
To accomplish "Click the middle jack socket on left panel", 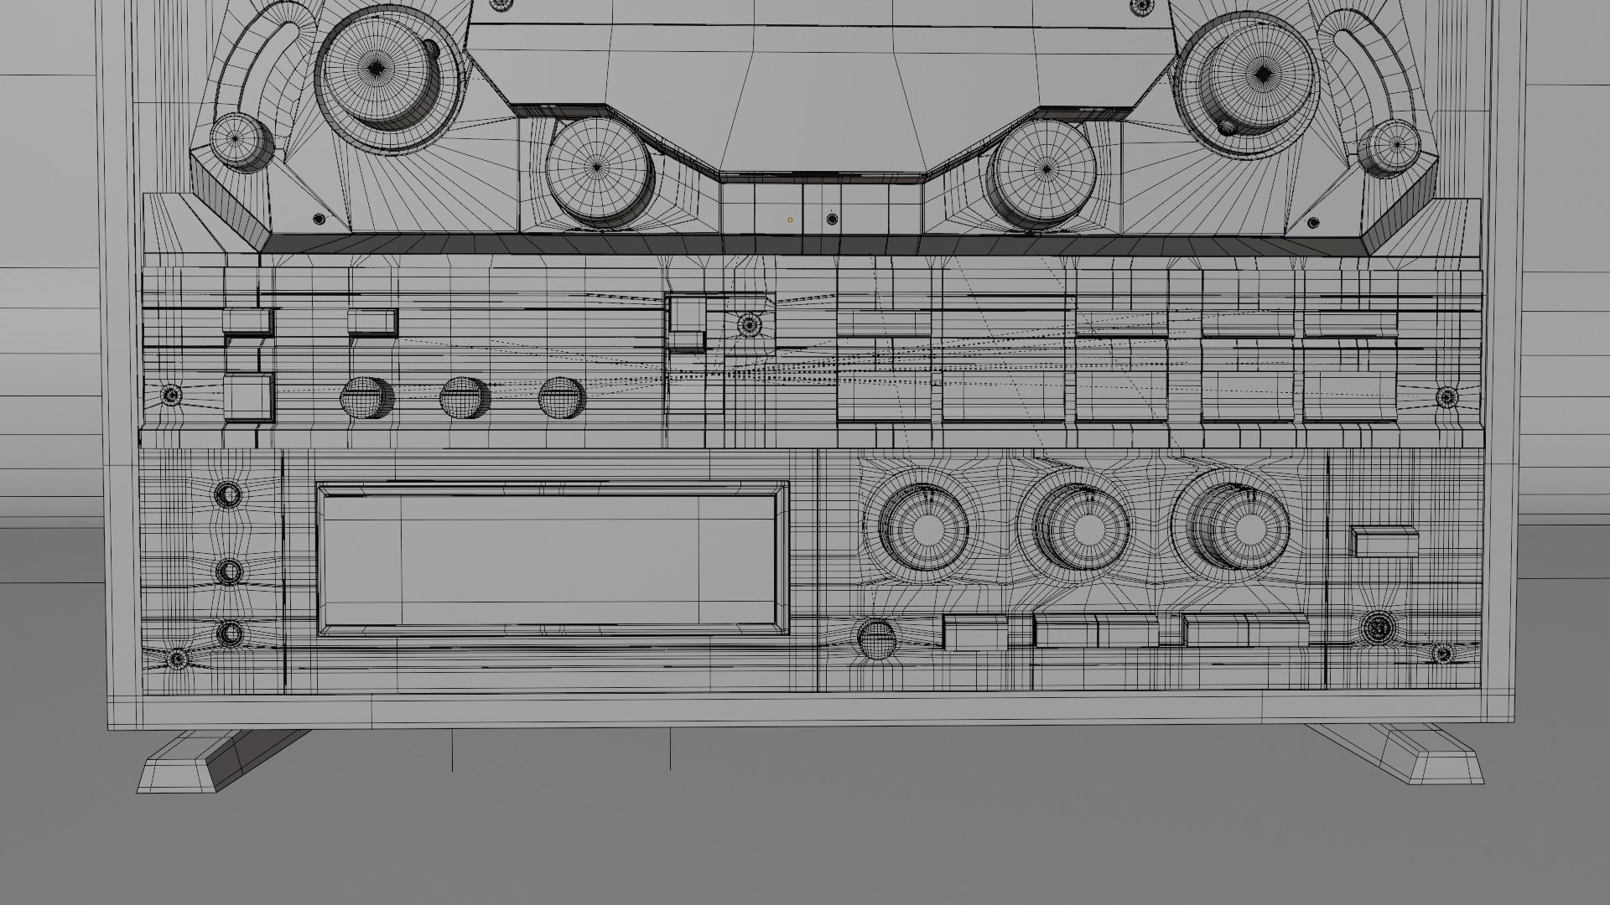I will 229,571.
